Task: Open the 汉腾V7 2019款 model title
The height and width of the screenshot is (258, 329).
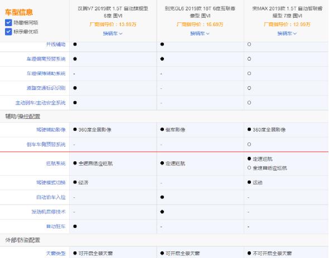Action: tap(113, 12)
